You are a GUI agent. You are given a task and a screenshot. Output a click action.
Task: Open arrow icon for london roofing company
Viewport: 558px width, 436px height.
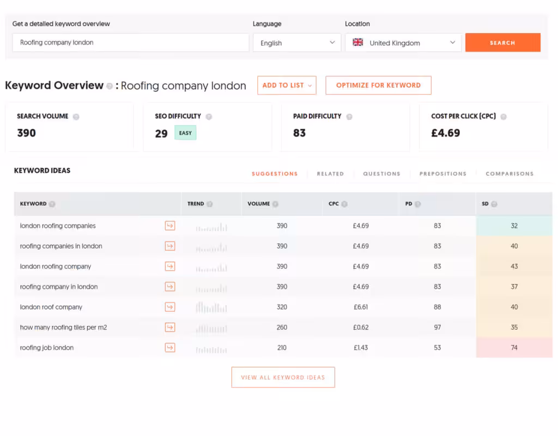170,266
